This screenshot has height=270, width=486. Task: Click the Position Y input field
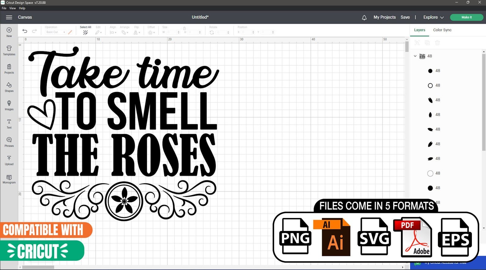[x=266, y=32]
